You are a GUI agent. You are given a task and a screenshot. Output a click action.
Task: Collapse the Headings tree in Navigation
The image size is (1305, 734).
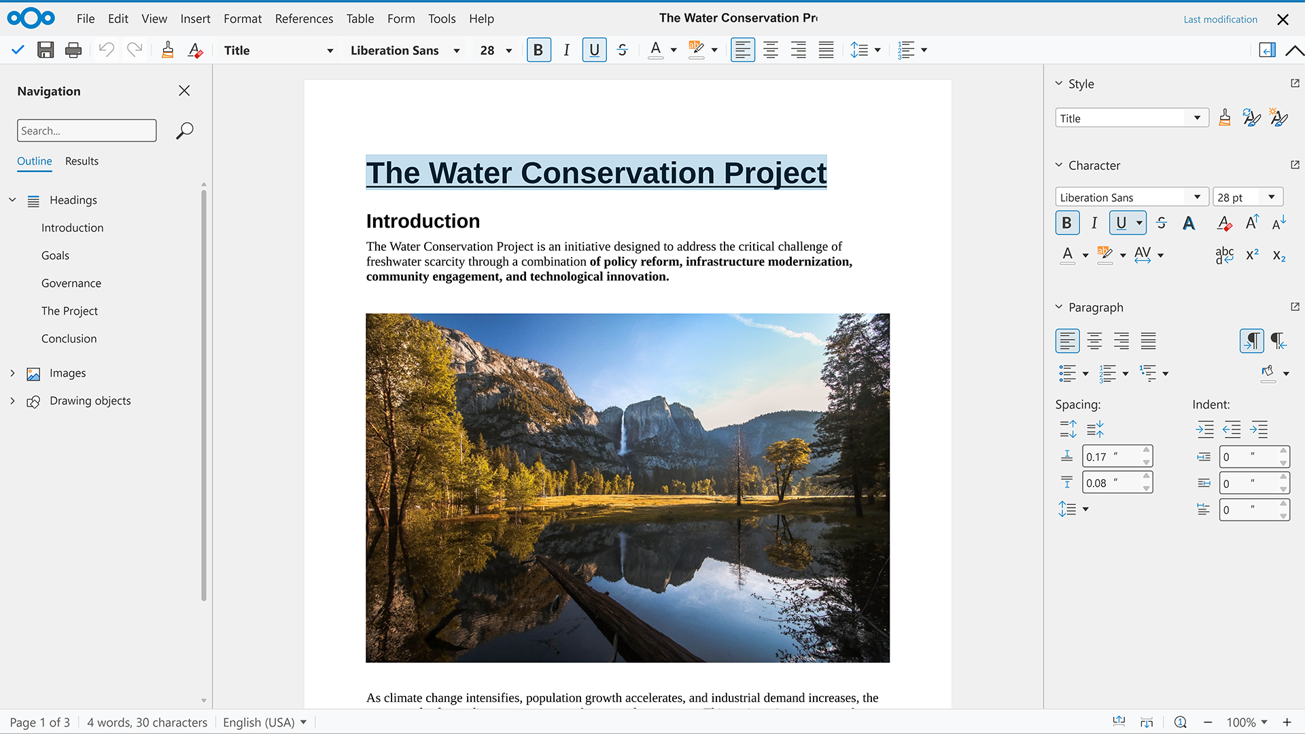pos(12,200)
